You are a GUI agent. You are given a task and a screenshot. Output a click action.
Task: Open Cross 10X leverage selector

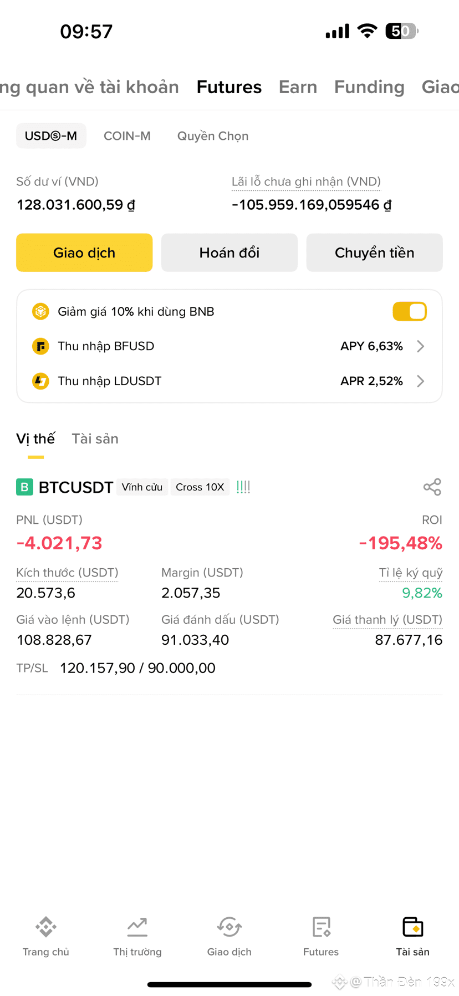[200, 487]
